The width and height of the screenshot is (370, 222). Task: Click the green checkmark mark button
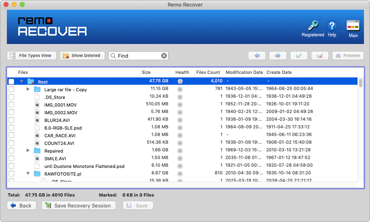click(x=299, y=56)
